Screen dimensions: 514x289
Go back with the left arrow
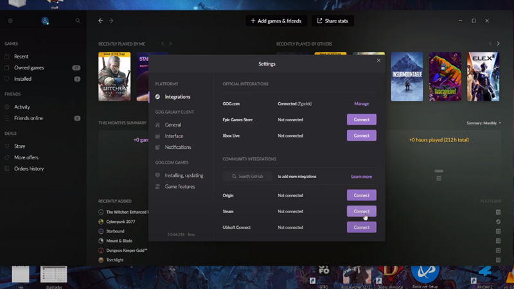click(x=101, y=21)
